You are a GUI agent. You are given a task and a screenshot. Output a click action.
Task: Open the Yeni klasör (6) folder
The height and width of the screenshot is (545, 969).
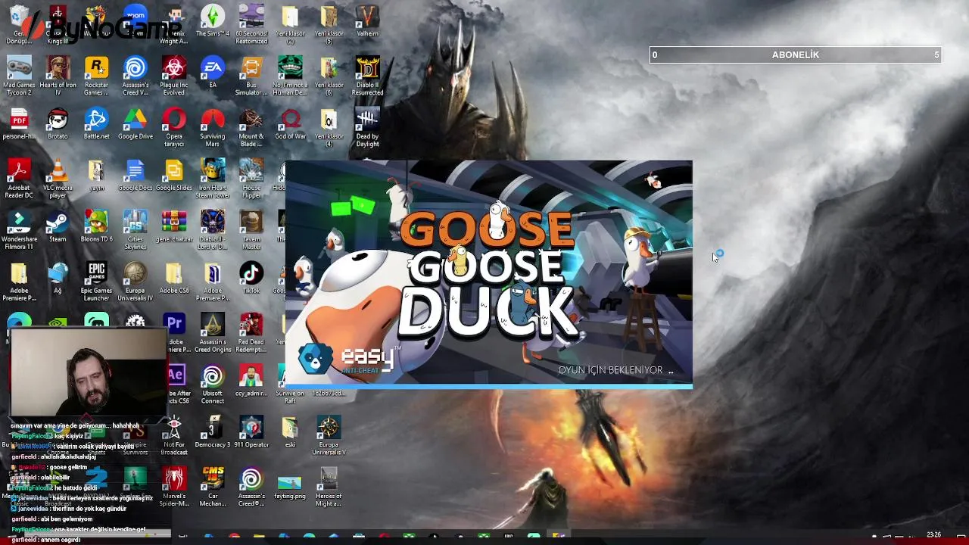pos(329,74)
